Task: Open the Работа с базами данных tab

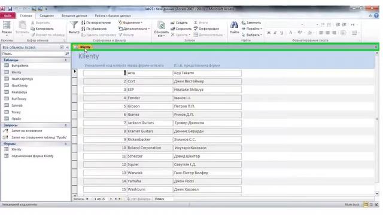Action: [x=113, y=16]
